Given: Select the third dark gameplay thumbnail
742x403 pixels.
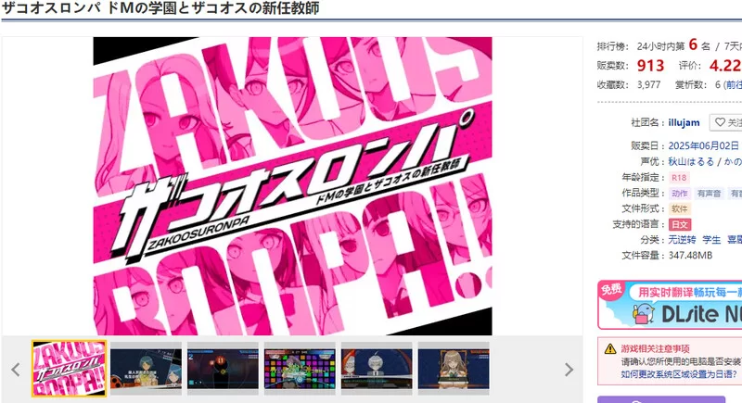Looking at the screenshot, I should pos(223,369).
